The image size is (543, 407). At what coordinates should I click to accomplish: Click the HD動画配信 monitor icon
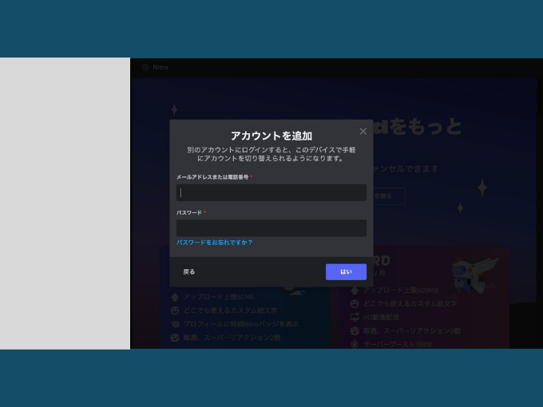[x=355, y=317]
